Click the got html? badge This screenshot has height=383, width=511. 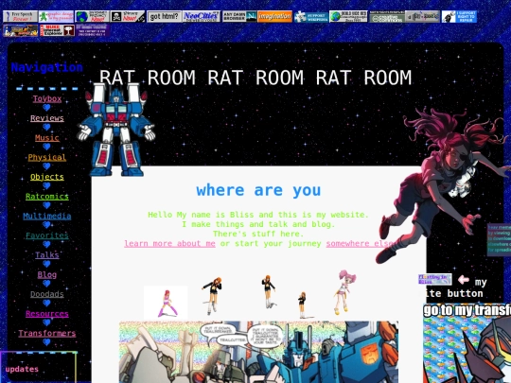(164, 16)
